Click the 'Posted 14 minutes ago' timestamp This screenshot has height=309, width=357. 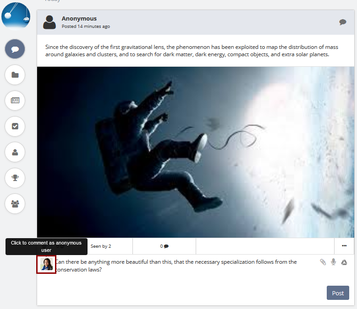point(86,27)
